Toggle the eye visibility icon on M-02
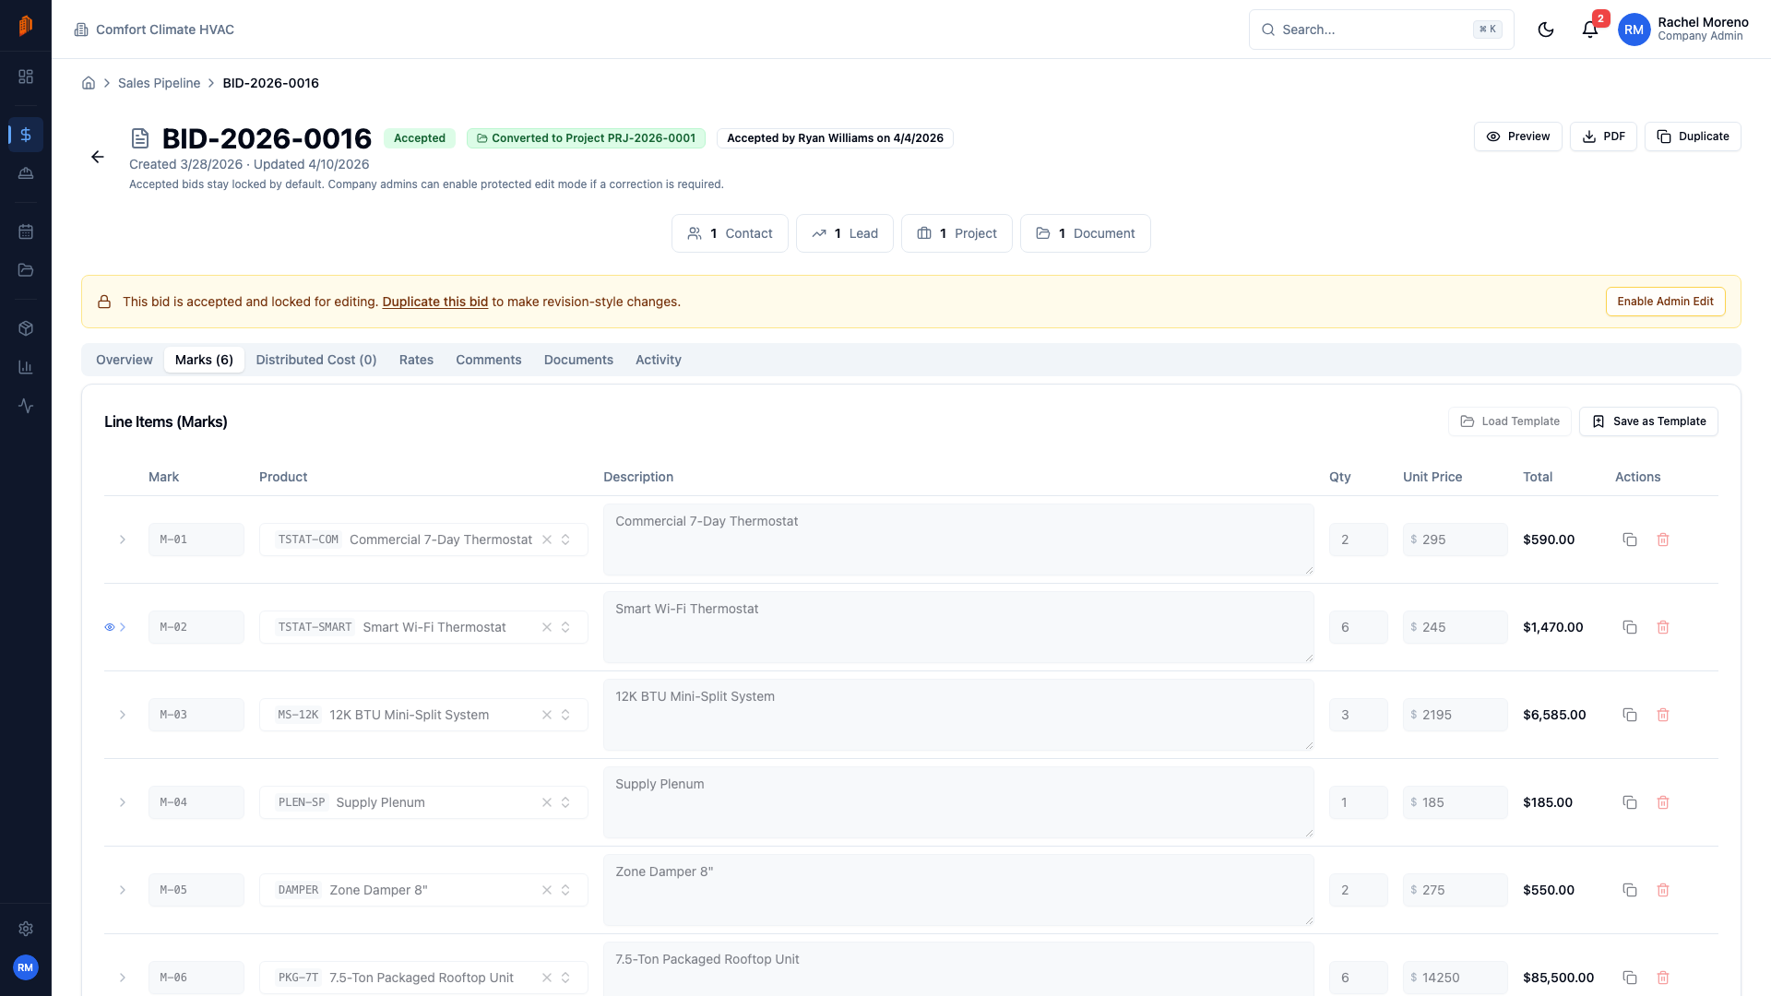 [110, 627]
